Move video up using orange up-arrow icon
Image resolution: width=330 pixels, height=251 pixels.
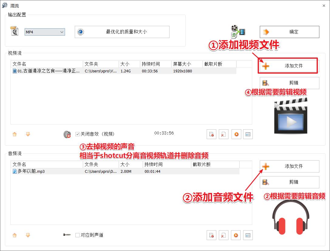pos(14,134)
